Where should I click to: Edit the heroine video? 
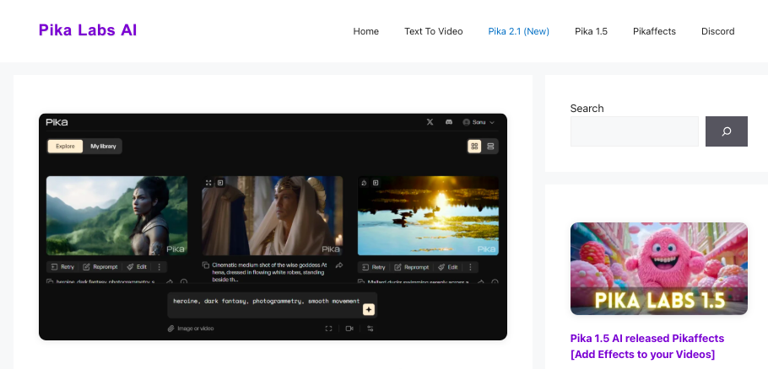tap(137, 267)
